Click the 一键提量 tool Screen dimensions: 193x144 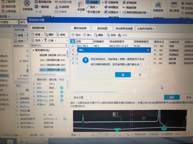click(x=42, y=7)
